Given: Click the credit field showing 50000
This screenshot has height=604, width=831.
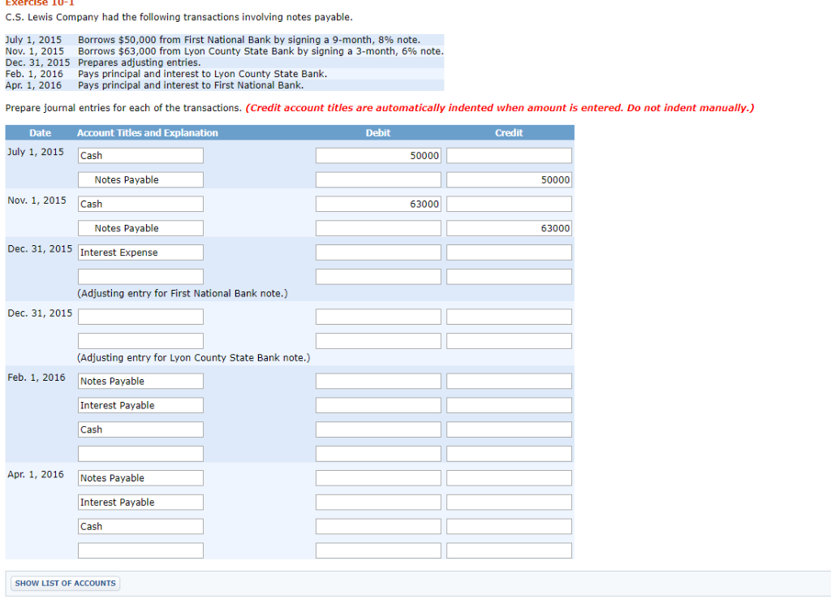Looking at the screenshot, I should (510, 179).
